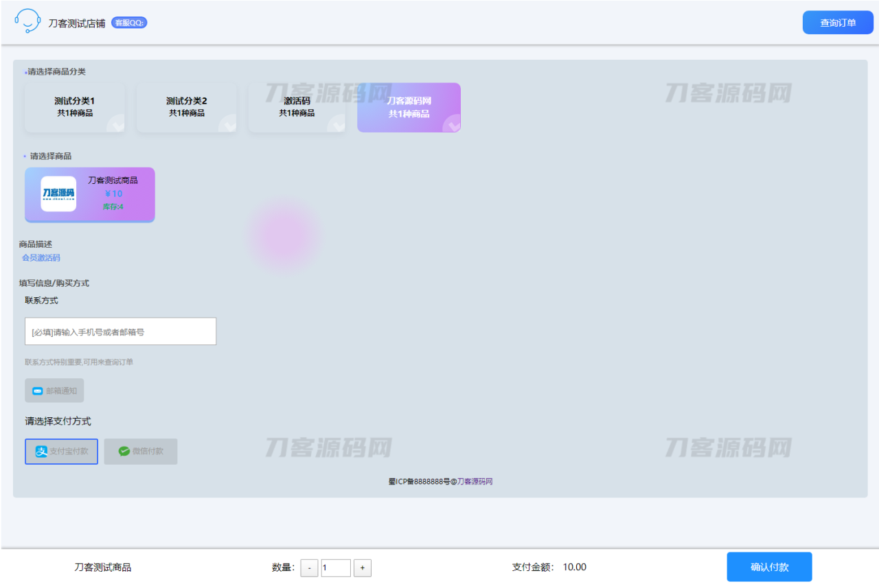Image resolution: width=879 pixels, height=584 pixels.
Task: Open the 会员激活码 description link
Action: coord(41,257)
